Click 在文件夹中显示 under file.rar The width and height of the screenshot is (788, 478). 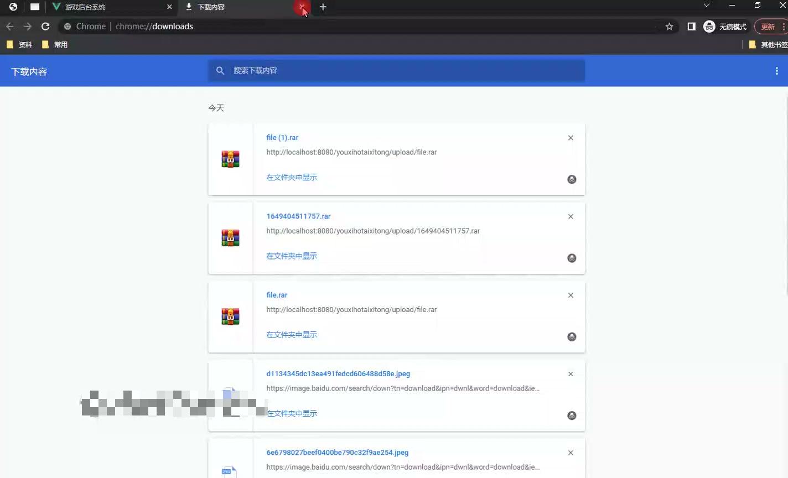click(292, 334)
